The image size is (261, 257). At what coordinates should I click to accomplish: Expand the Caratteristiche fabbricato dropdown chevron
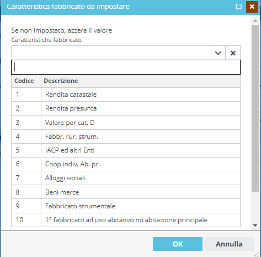pyautogui.click(x=218, y=53)
